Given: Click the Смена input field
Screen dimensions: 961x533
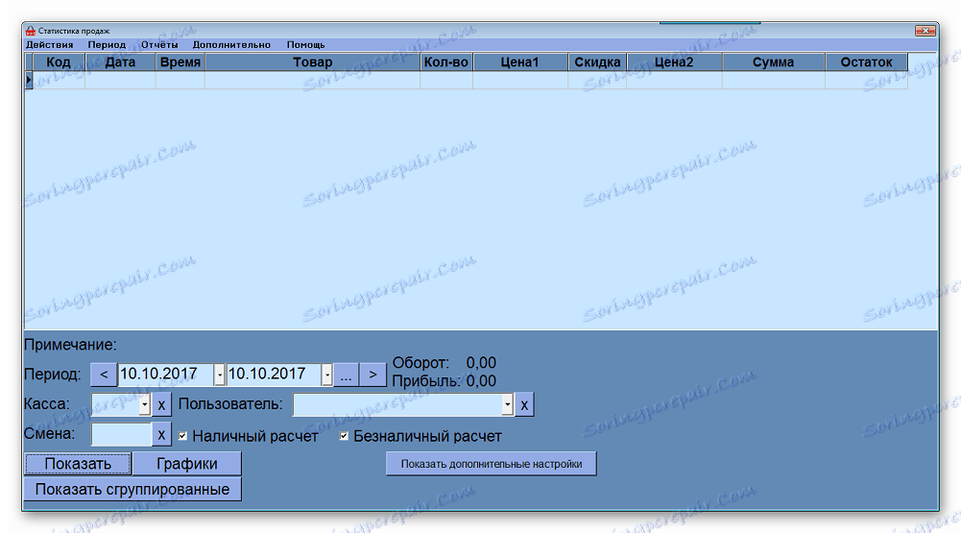Looking at the screenshot, I should tap(121, 434).
